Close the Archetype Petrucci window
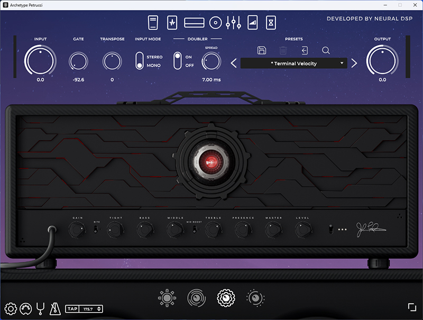423x320 pixels. [x=415, y=5]
